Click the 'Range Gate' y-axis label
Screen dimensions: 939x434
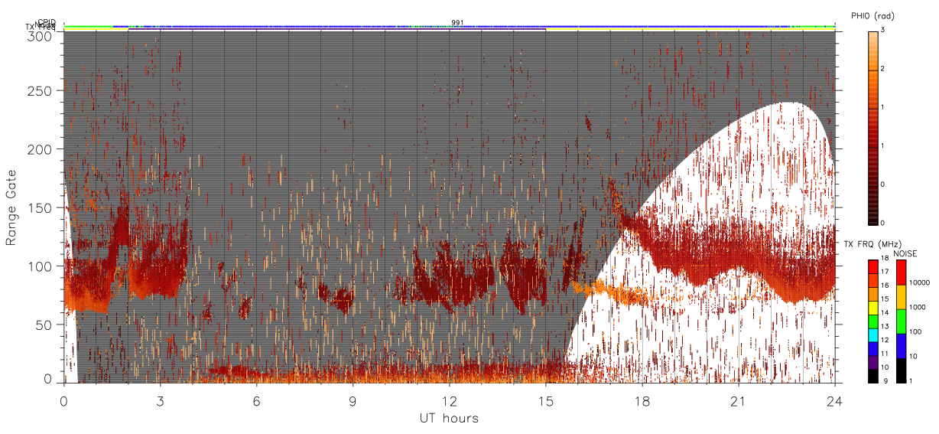[x=11, y=207]
